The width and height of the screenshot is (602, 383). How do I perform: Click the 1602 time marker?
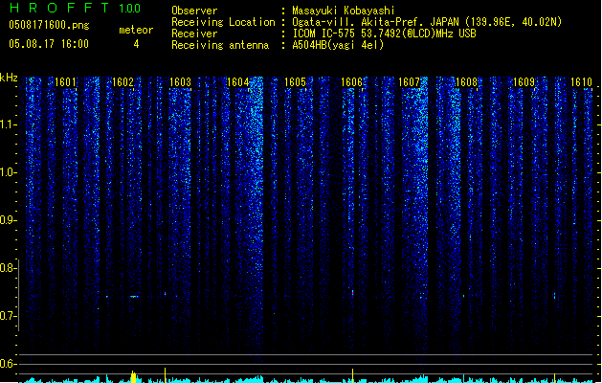click(x=123, y=82)
